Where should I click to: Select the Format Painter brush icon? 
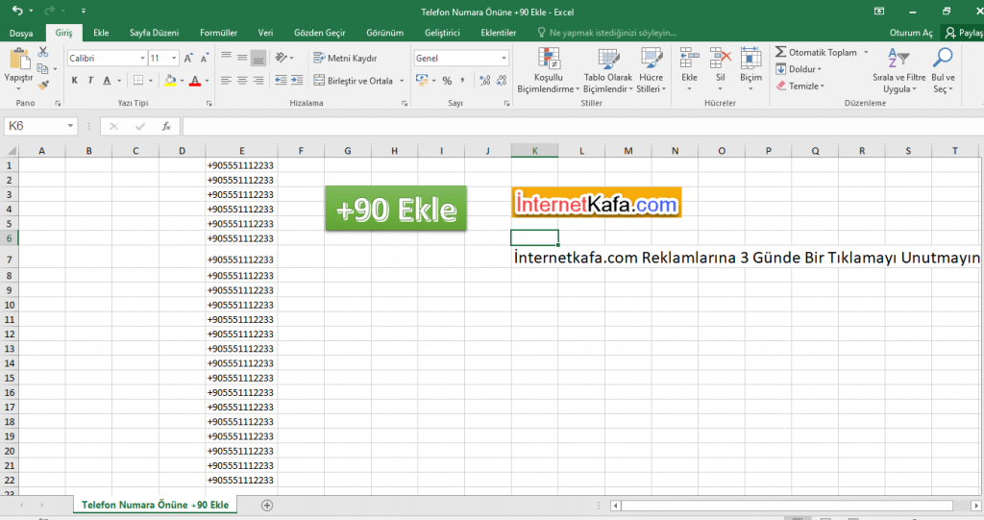coord(42,85)
